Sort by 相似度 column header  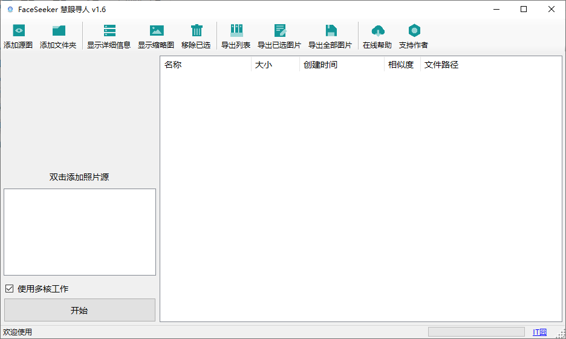[x=402, y=65]
